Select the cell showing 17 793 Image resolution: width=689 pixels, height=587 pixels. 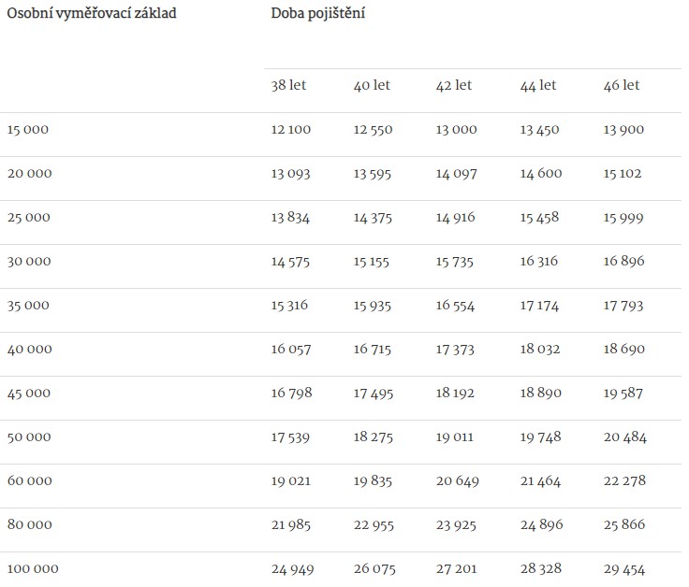pyautogui.click(x=623, y=306)
